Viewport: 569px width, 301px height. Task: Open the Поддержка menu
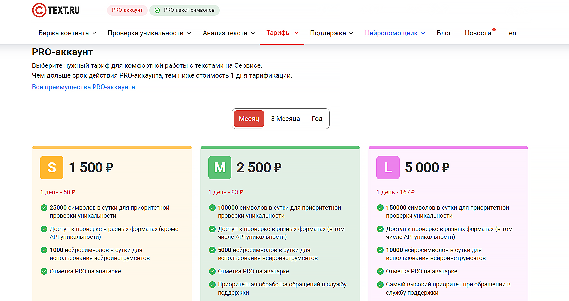[x=328, y=33]
